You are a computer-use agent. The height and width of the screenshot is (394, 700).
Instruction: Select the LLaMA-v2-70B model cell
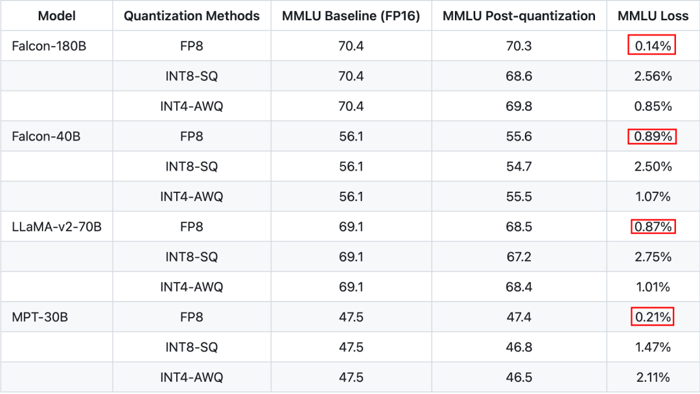(56, 227)
